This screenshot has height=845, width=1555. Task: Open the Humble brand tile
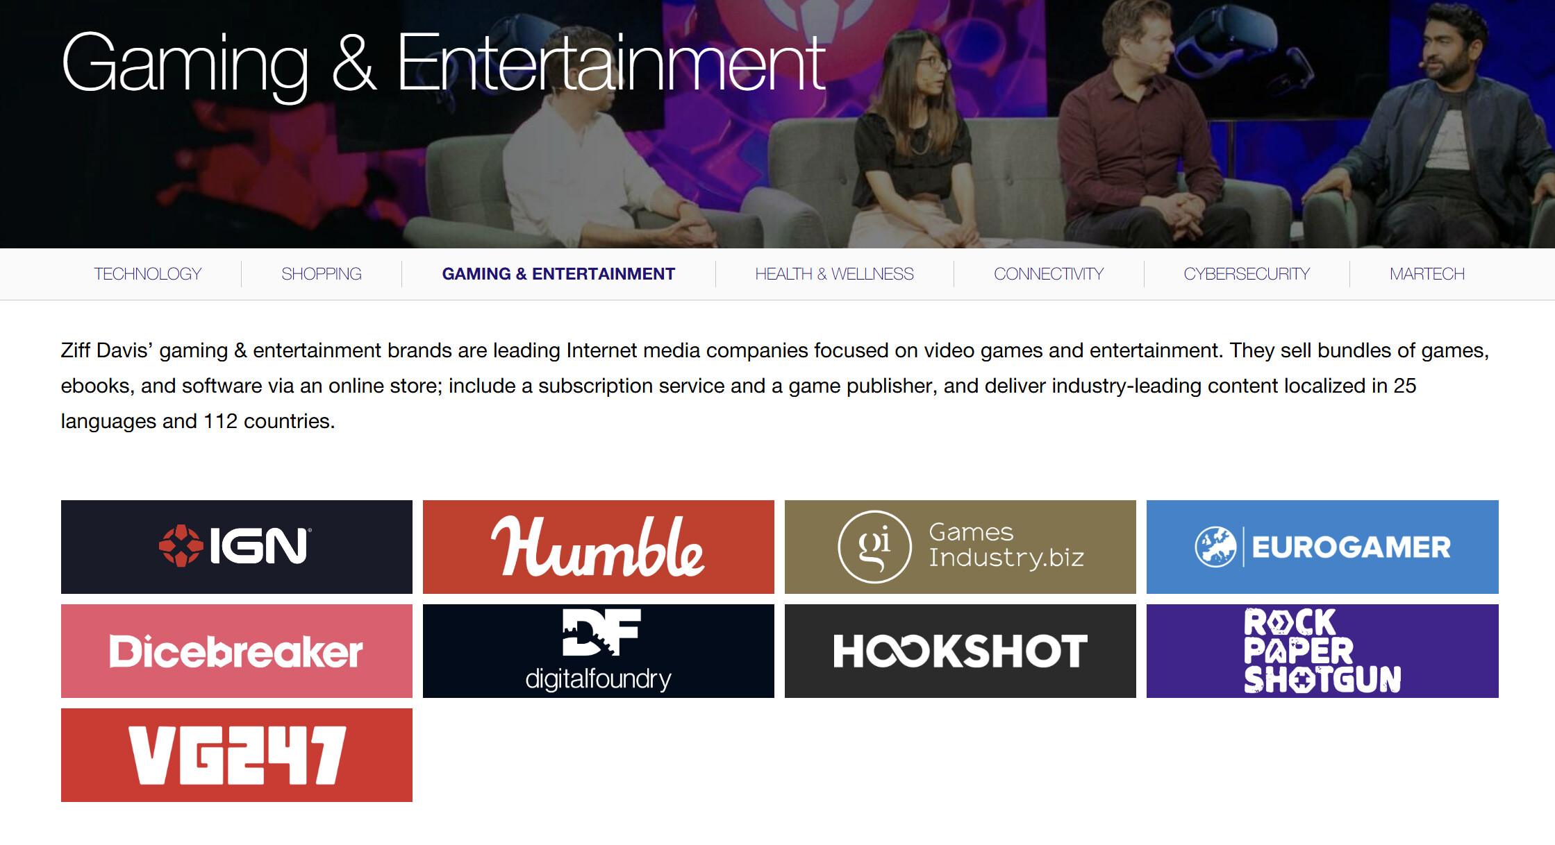(599, 547)
